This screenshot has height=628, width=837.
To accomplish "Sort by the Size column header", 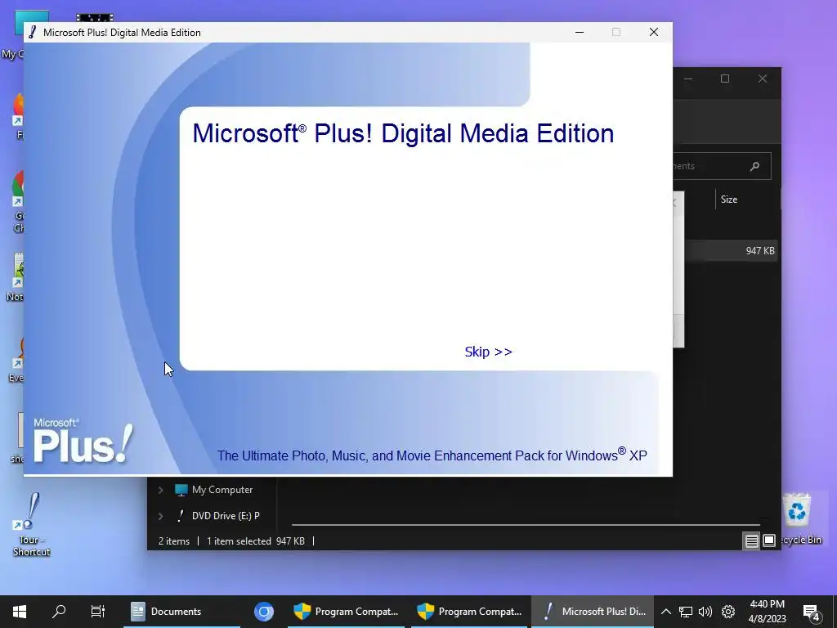I will (x=729, y=200).
